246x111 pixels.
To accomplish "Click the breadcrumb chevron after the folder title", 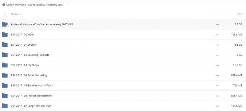I will click(67, 5).
